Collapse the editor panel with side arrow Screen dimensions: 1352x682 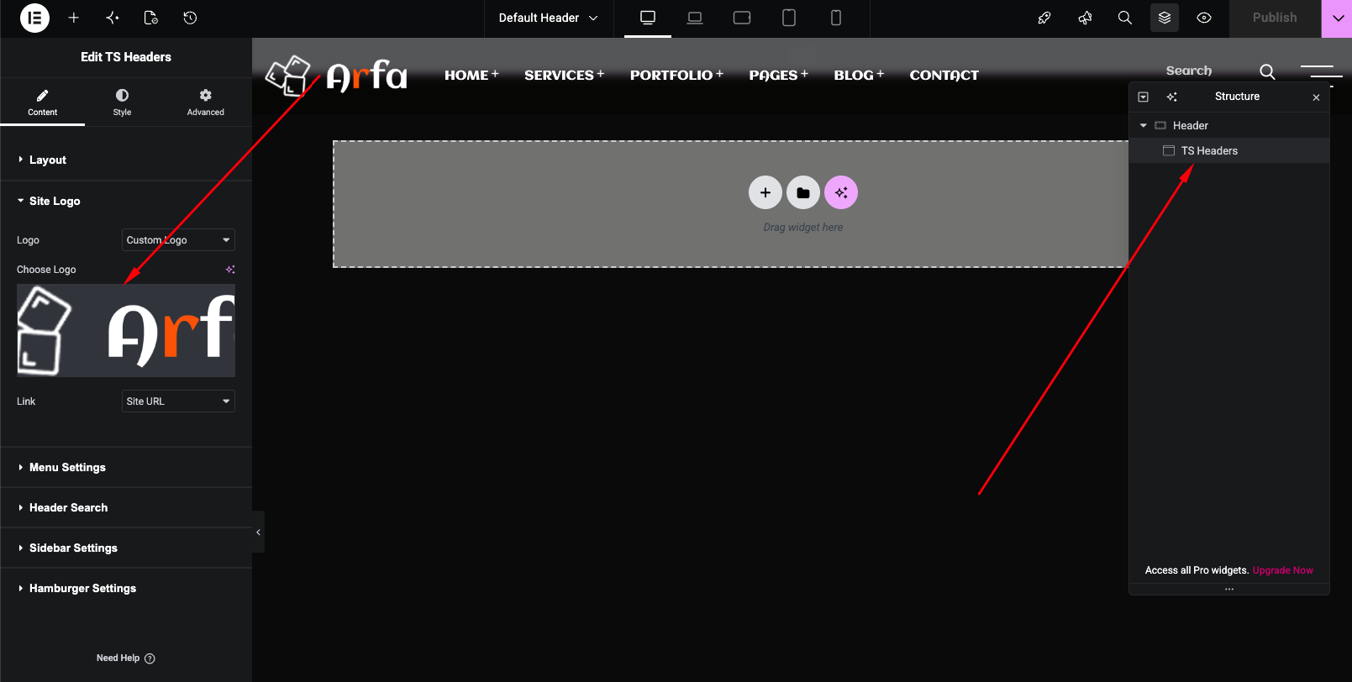point(258,532)
